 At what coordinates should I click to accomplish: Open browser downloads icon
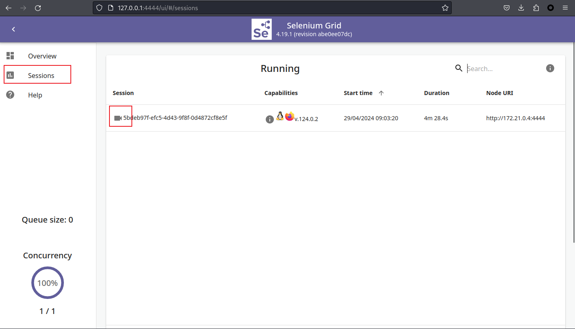click(521, 8)
